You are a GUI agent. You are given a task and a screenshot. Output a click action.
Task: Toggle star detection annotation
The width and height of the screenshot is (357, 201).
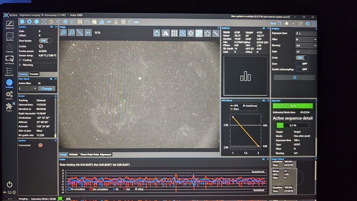(183, 33)
